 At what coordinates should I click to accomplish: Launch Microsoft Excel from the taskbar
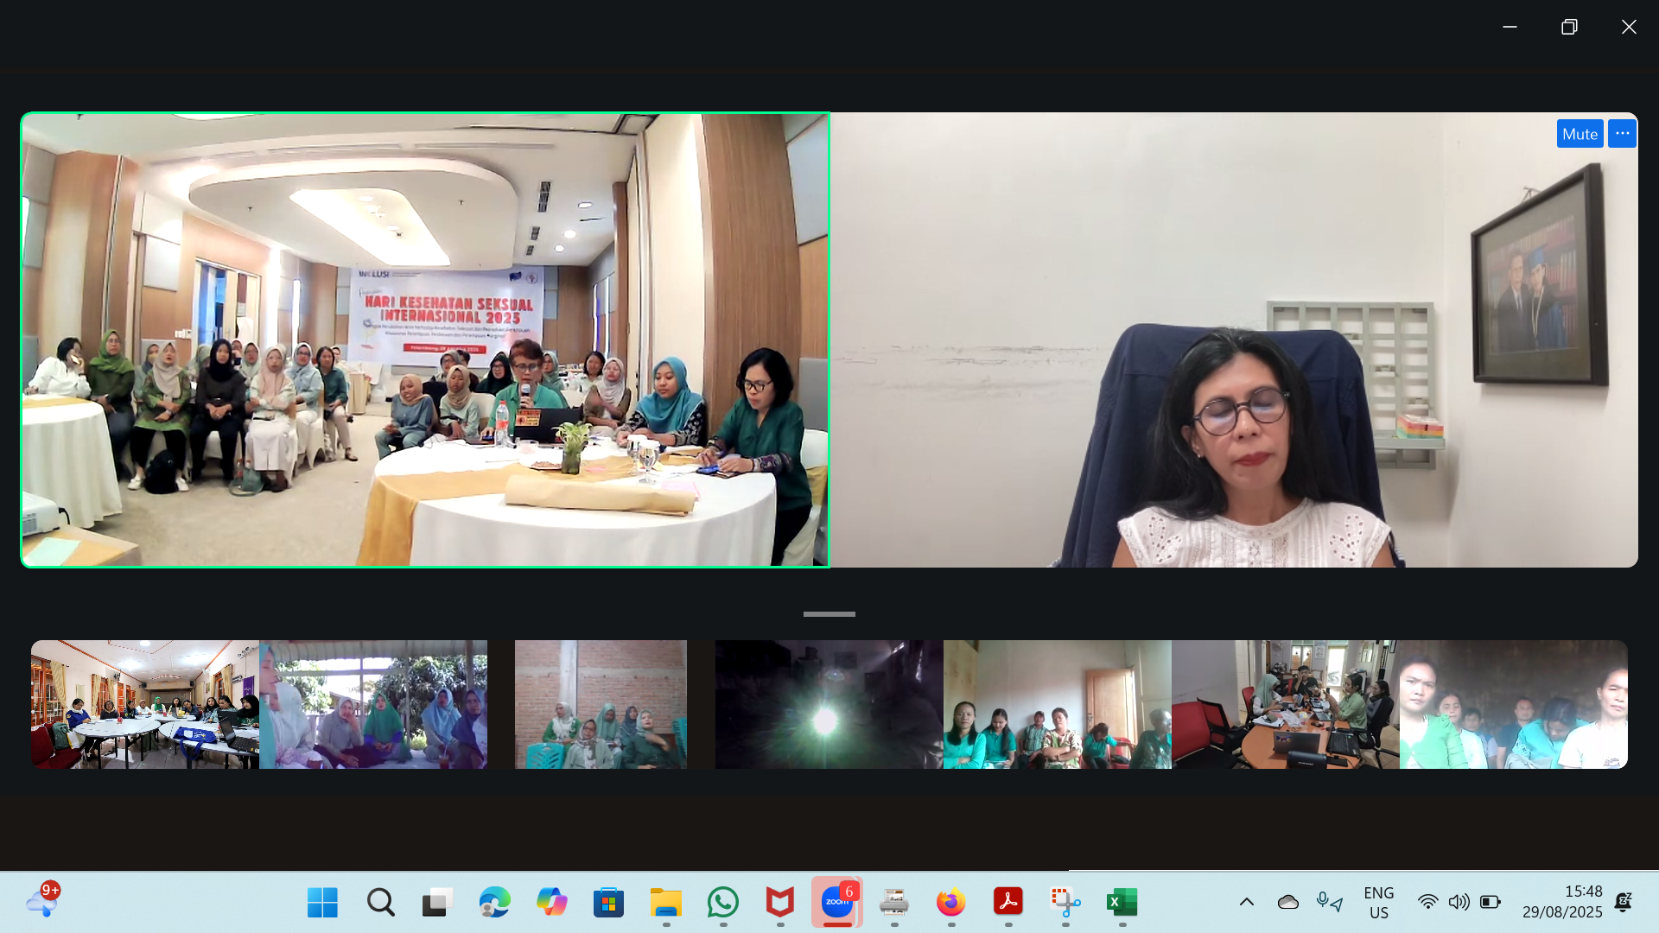tap(1122, 903)
